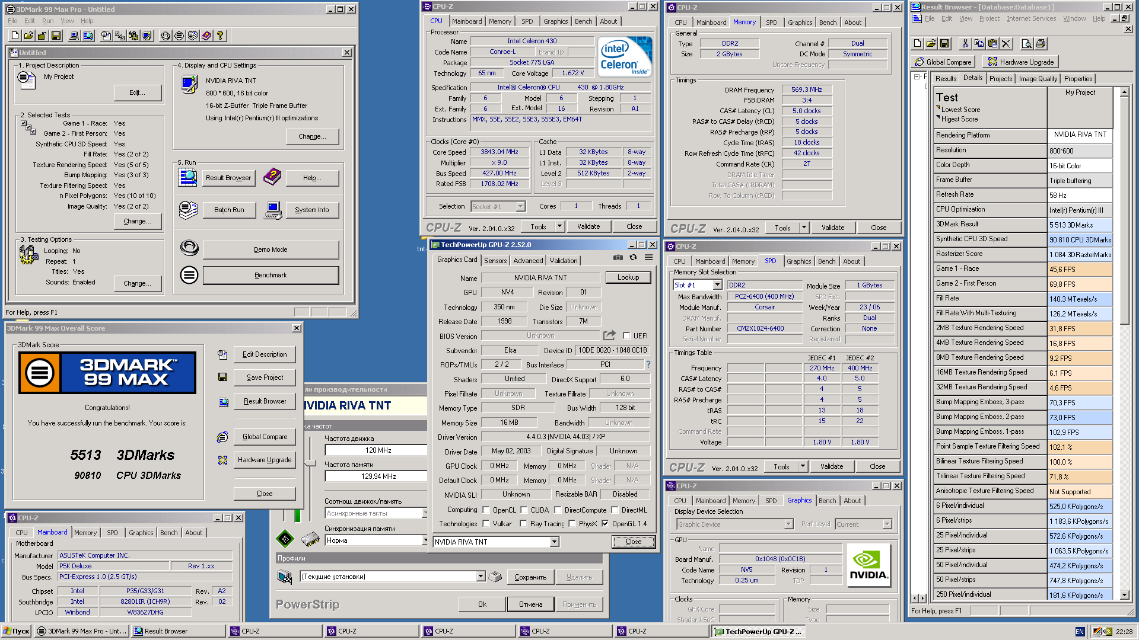
Task: Click Copy icon in Result Browser toolbar
Action: click(x=979, y=43)
